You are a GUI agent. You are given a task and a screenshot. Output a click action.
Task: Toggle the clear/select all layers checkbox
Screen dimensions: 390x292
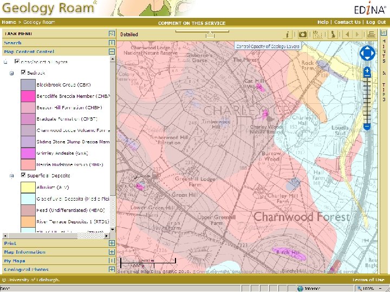point(17,61)
